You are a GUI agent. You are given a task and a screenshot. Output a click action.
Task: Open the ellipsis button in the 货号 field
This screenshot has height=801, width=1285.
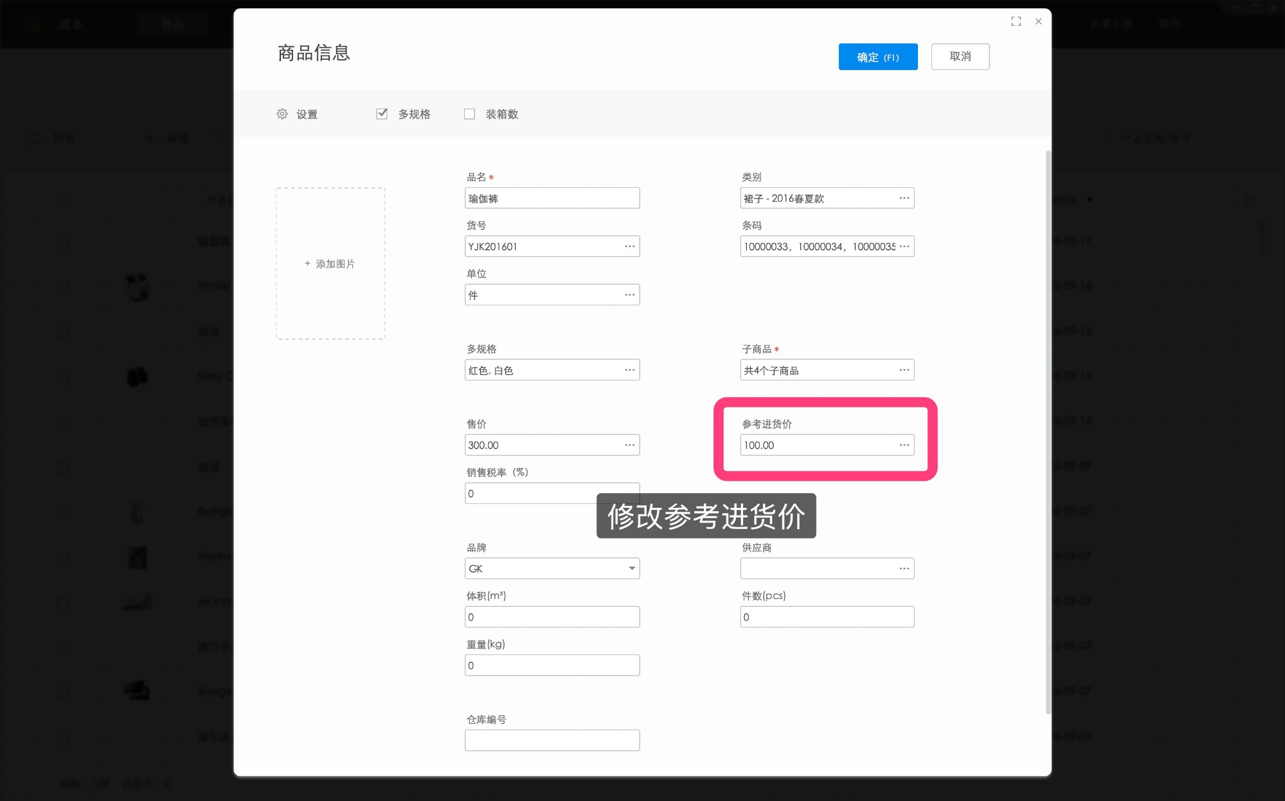(629, 246)
